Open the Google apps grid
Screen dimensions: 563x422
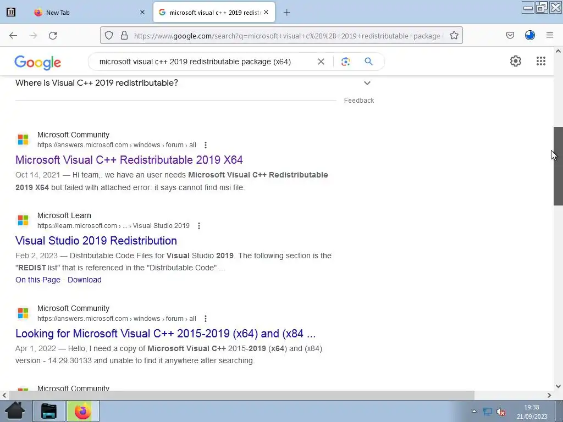point(541,61)
